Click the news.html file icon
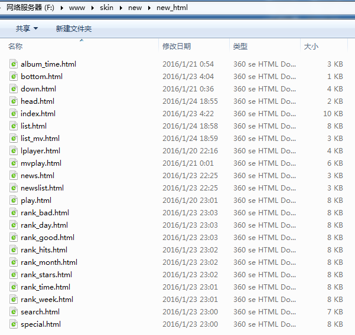The height and width of the screenshot is (335, 355). 14,176
